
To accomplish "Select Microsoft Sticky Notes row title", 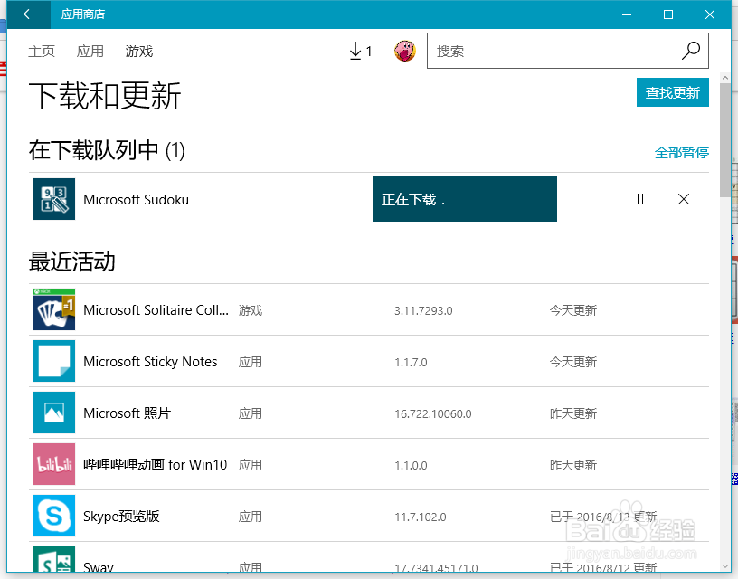I will 150,362.
